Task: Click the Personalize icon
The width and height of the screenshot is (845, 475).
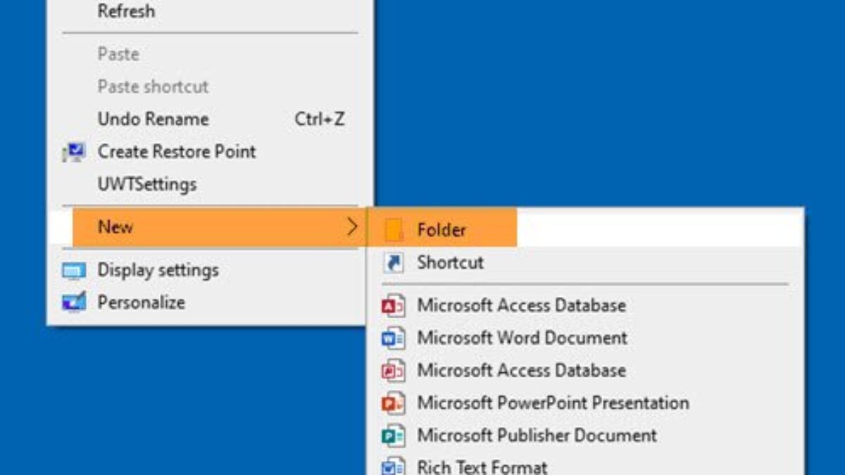Action: (x=74, y=303)
